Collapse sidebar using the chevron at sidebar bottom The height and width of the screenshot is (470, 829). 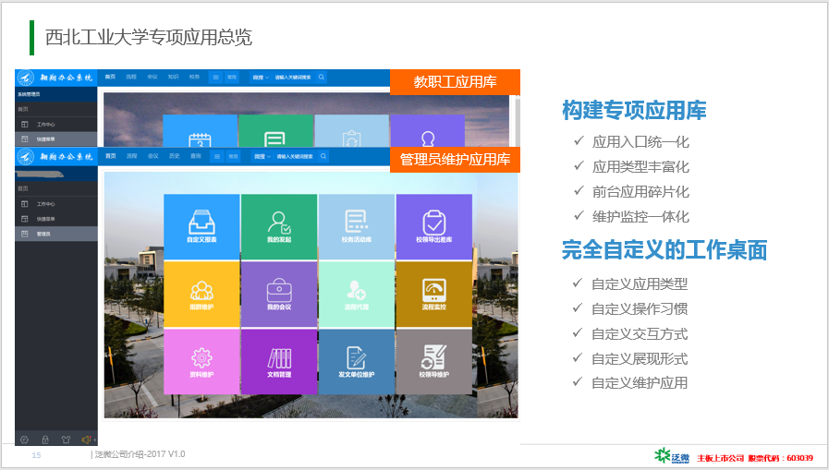coord(95,440)
